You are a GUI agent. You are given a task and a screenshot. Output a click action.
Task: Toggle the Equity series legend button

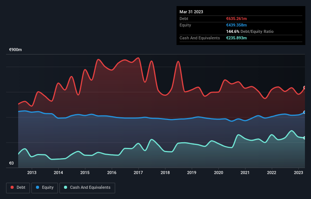[45, 188]
